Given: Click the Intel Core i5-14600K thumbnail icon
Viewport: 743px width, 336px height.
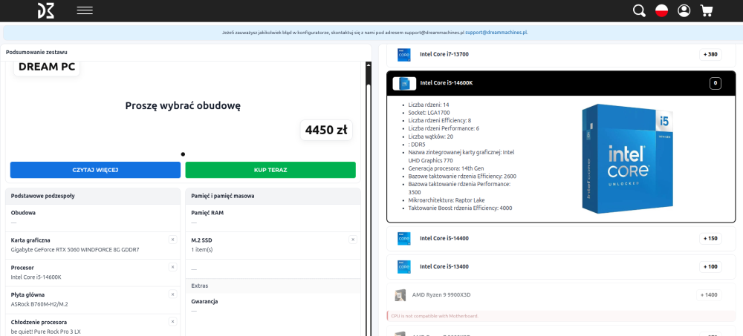Looking at the screenshot, I should pos(404,84).
